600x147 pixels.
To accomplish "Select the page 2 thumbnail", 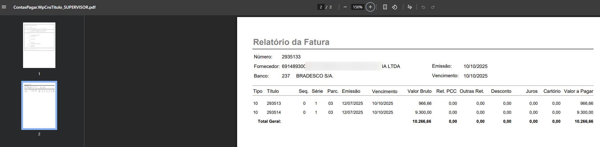I will (39, 105).
